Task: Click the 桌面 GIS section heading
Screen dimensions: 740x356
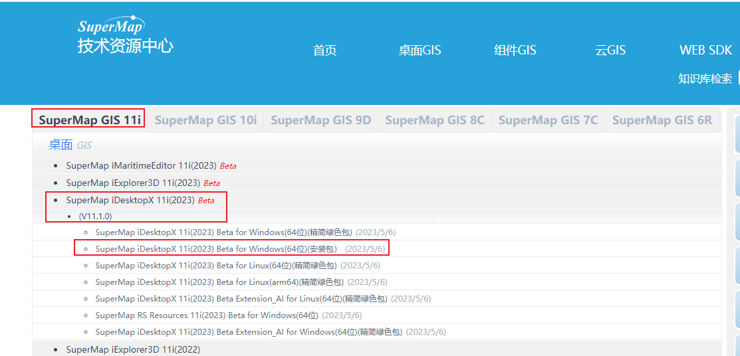Action: [x=70, y=145]
